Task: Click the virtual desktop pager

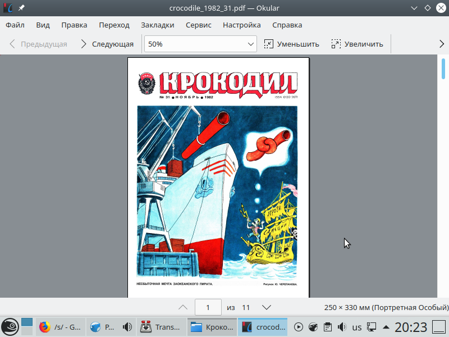Action: click(27, 327)
